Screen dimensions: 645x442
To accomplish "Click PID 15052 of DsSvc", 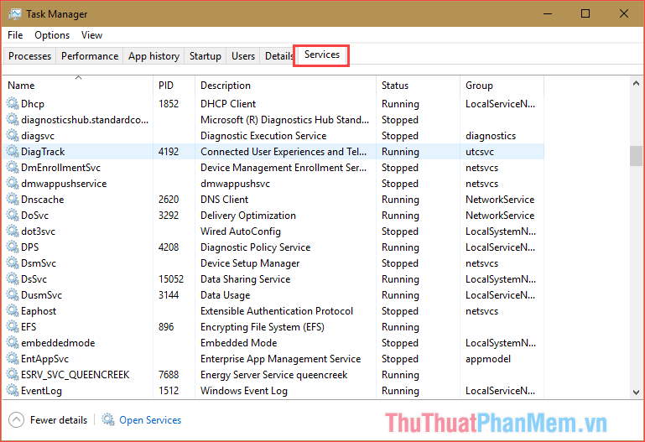I will tap(171, 279).
